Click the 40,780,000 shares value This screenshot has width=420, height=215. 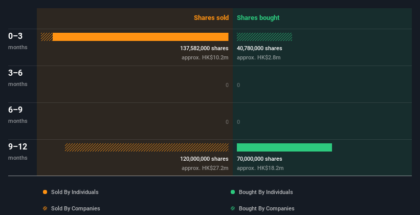pos(259,48)
